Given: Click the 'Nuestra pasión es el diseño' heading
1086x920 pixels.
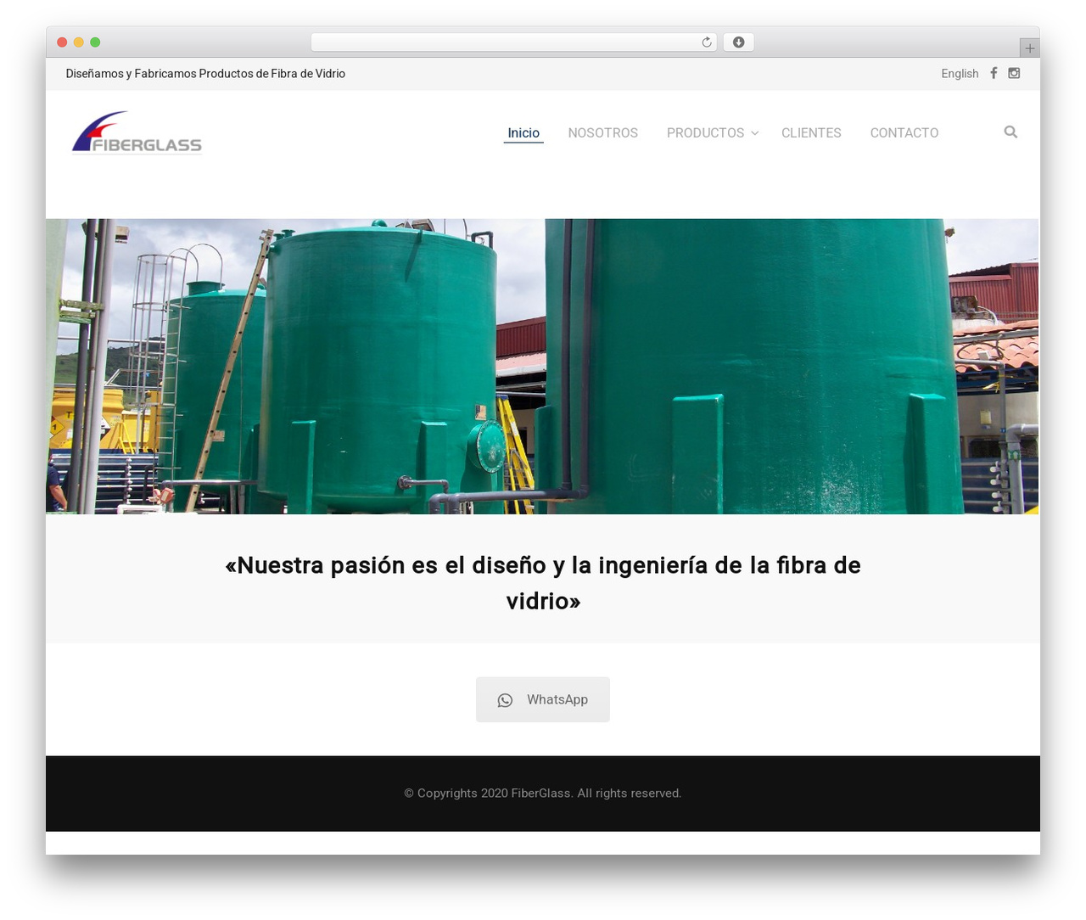Looking at the screenshot, I should tap(543, 583).
